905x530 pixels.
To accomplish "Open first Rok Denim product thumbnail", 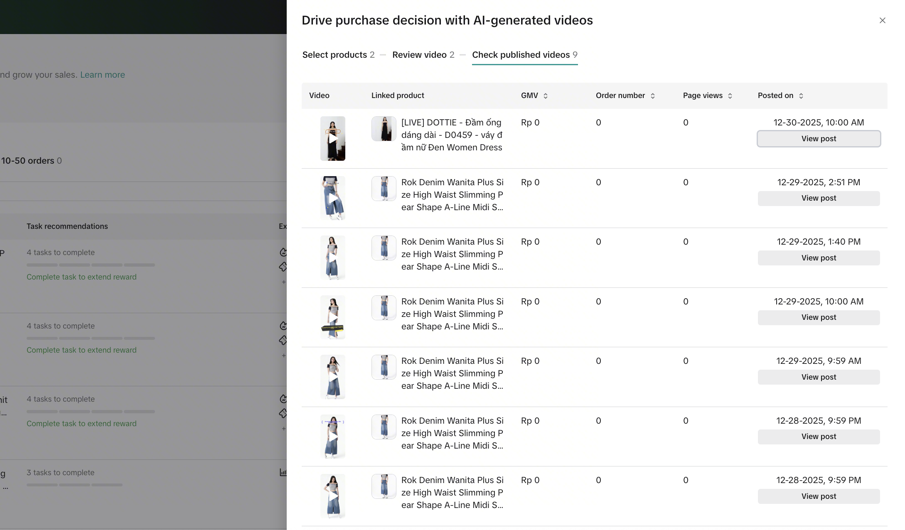I will 384,189.
